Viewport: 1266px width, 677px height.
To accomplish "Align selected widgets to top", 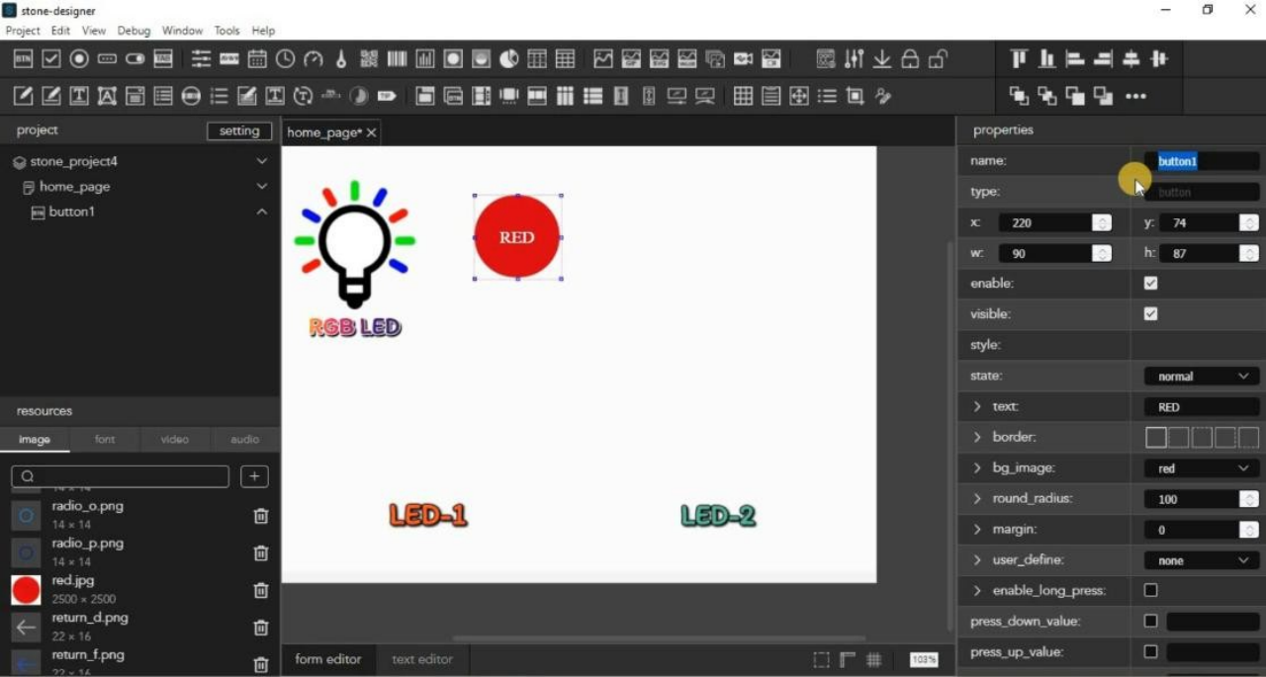I will click(1019, 59).
